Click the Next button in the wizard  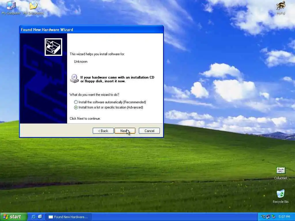coord(125,131)
